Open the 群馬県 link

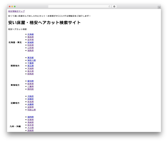tap(31, 74)
